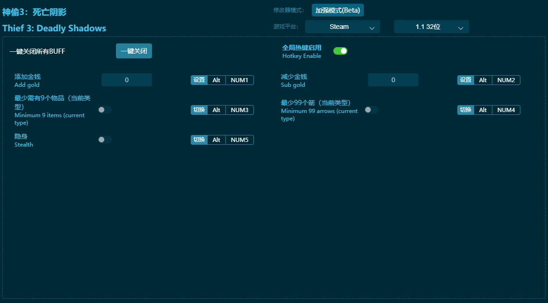Enable Minimum 99 arrows toggle
Screen dimensions: 548x303
(x=371, y=110)
